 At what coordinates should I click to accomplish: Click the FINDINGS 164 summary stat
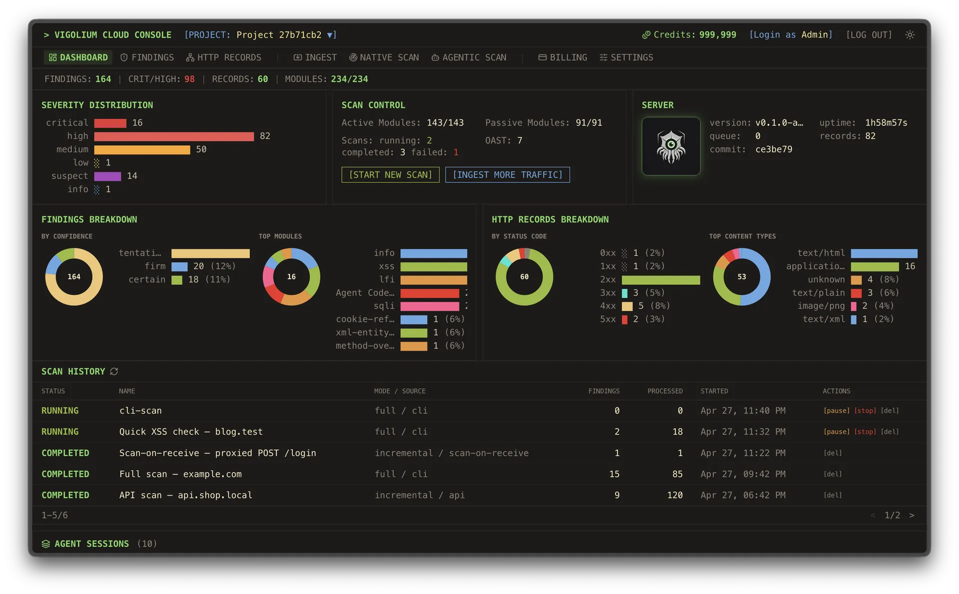[78, 79]
